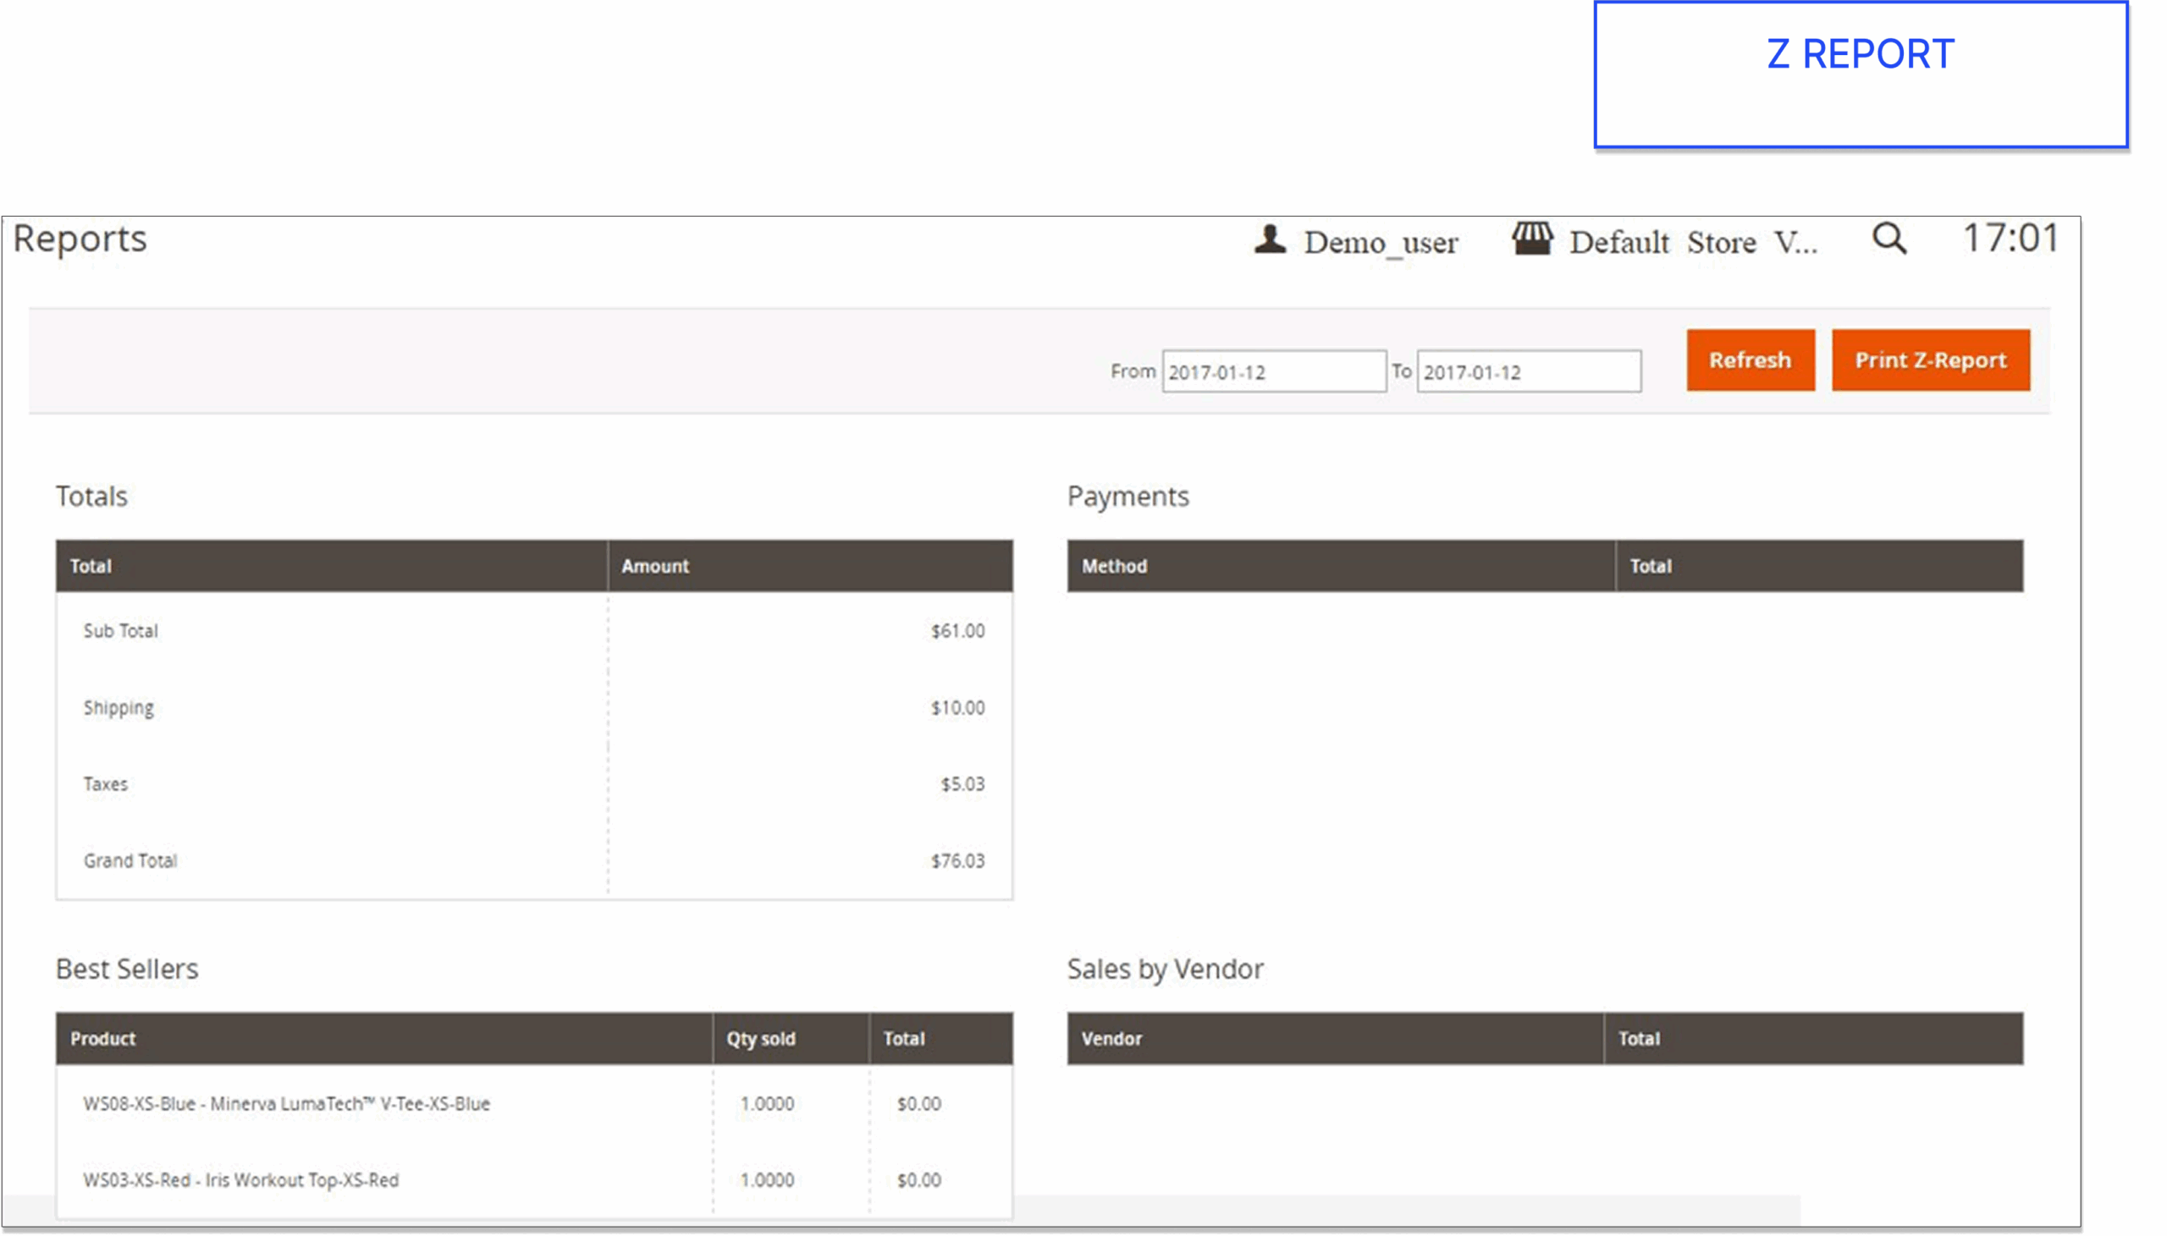Select the Iris Workout Top product row

click(240, 1180)
